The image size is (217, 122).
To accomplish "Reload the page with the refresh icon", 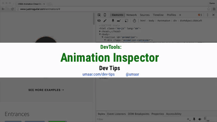I will point(13,9).
